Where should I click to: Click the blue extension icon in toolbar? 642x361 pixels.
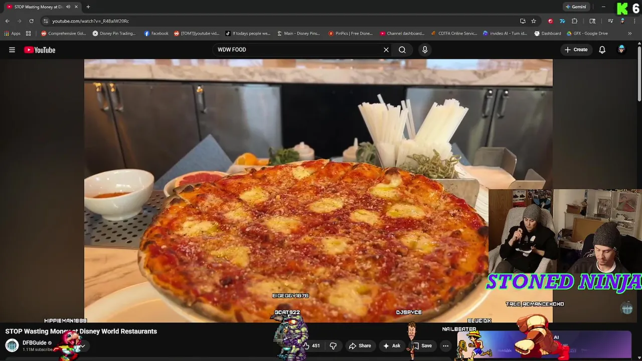(x=562, y=21)
